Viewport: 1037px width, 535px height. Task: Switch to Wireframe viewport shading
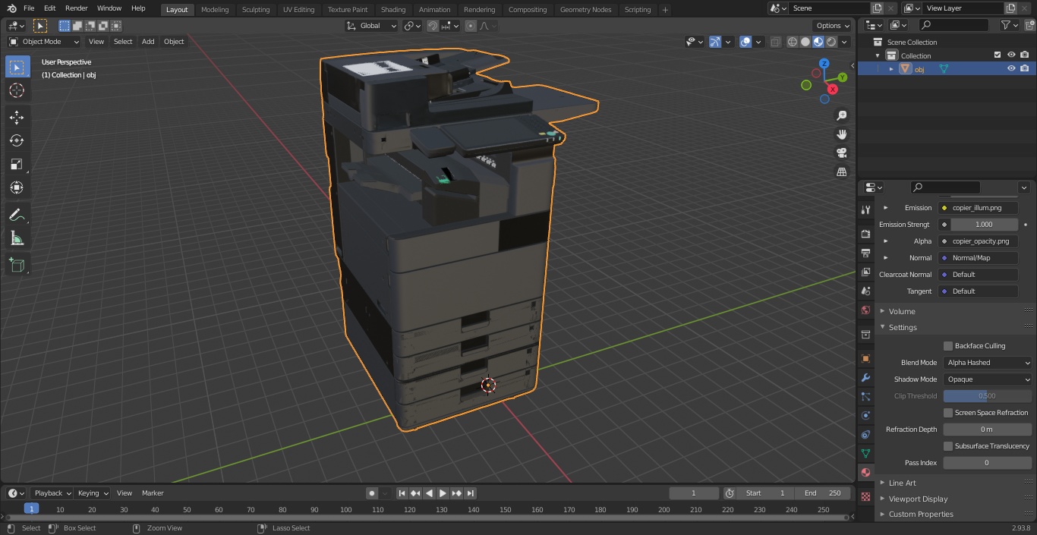[x=793, y=42]
